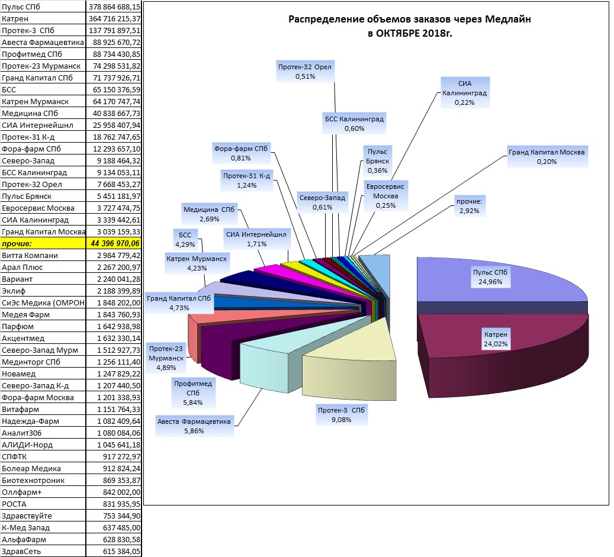Select the Витта Компани table cell
614x557 pixels.
tap(43, 255)
